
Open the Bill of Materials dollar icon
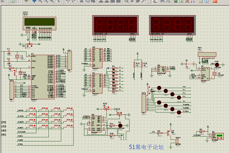pos(201,1)
